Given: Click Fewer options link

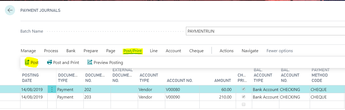Looking at the screenshot, I should (x=279, y=51).
